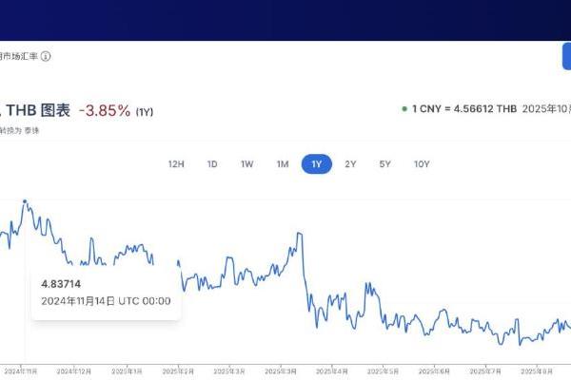Select the 5Y time range
Image resolution: width=571 pixels, height=380 pixels.
point(385,164)
